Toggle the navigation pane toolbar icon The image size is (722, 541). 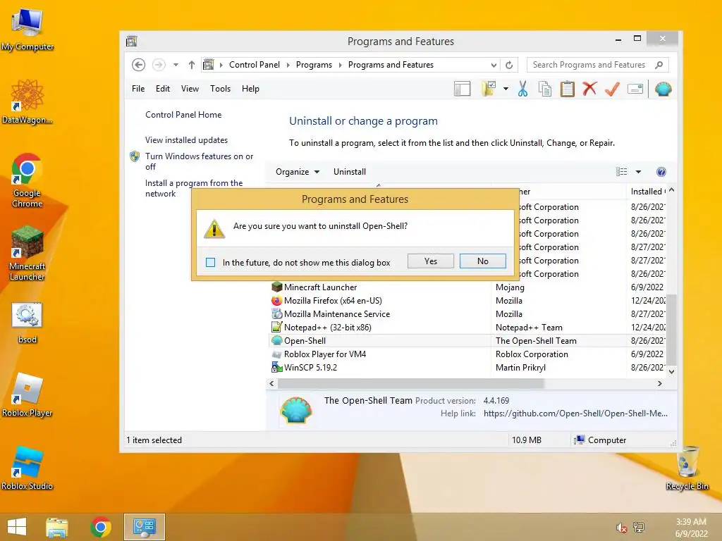(463, 89)
